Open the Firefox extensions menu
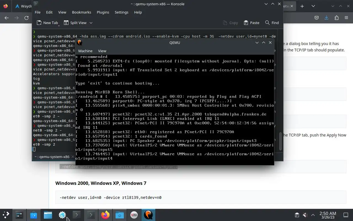Screen dimensions: 353x221 pos(336,18)
